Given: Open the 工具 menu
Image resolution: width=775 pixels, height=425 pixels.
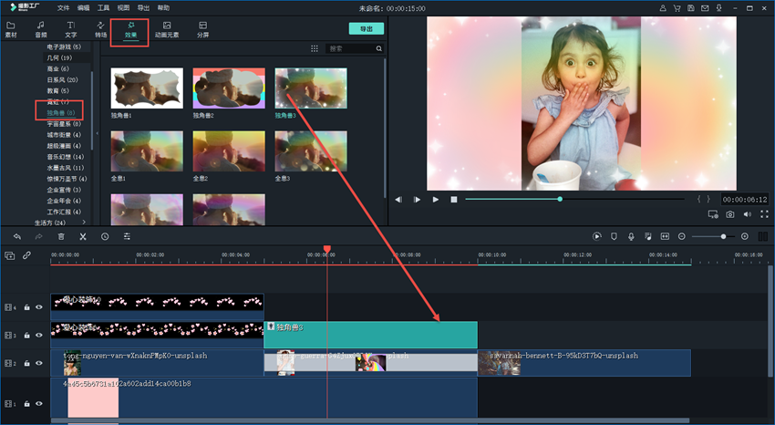Looking at the screenshot, I should 104,6.
